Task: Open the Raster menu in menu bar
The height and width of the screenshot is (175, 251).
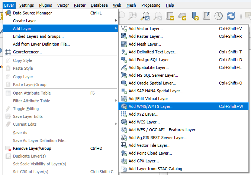Action: (x=80, y=5)
